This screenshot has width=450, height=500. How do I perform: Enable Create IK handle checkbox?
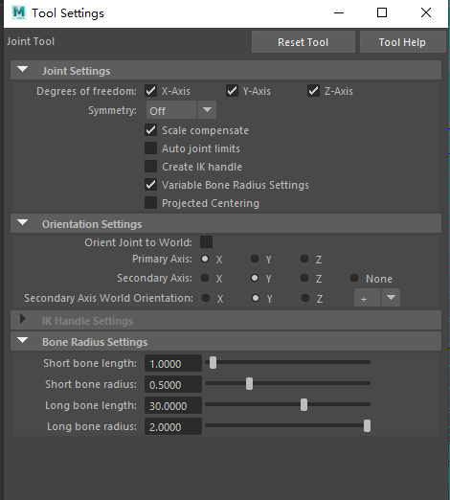[150, 167]
